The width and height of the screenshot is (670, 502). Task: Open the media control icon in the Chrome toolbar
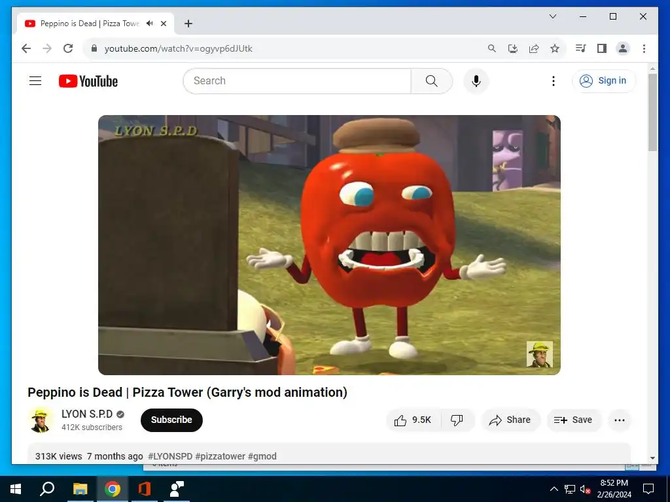pyautogui.click(x=580, y=48)
